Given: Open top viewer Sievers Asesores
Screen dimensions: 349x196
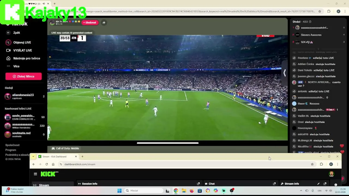Looking at the screenshot, I should (x=311, y=35).
